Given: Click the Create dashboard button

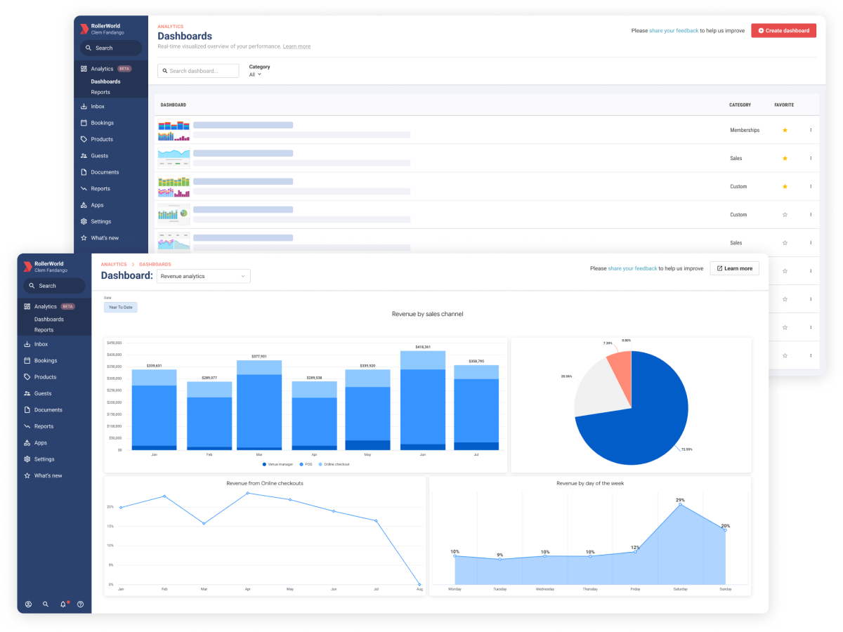Looking at the screenshot, I should click(783, 30).
